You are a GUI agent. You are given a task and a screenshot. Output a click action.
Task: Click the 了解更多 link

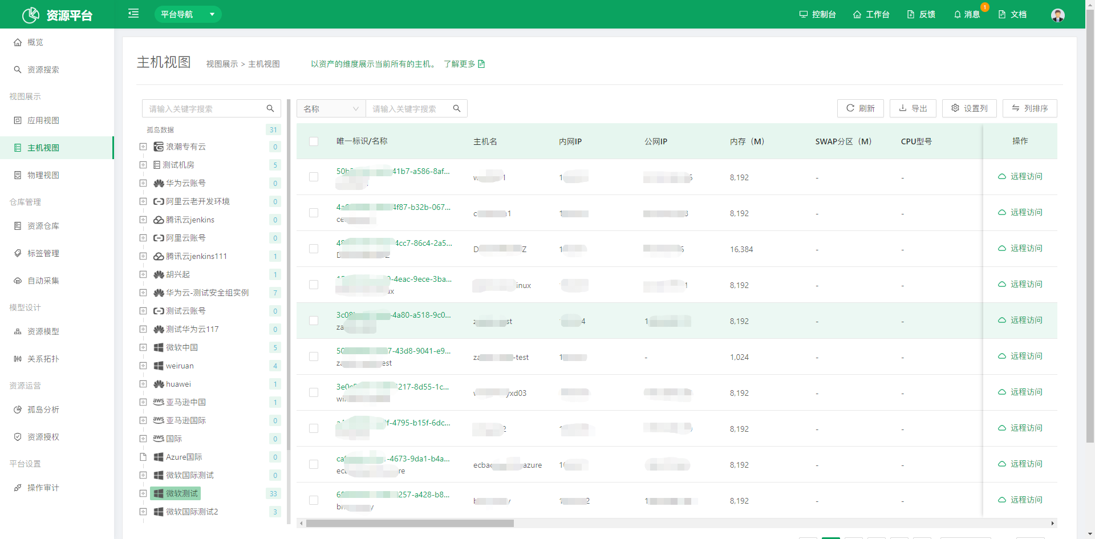coord(464,64)
